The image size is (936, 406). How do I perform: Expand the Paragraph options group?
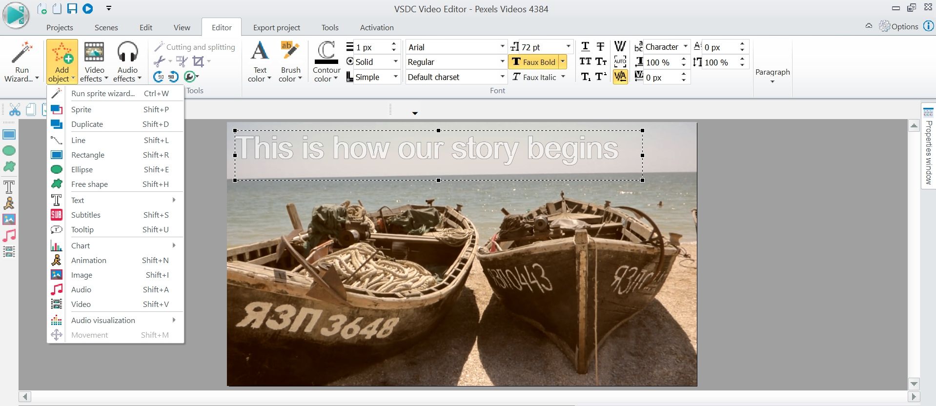coord(773,77)
